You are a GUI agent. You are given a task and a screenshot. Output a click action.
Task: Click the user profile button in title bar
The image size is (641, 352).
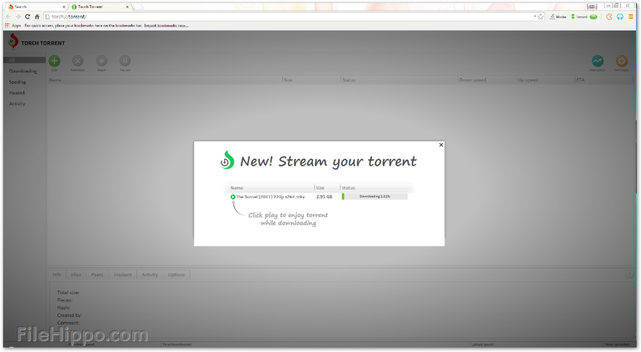pos(592,6)
